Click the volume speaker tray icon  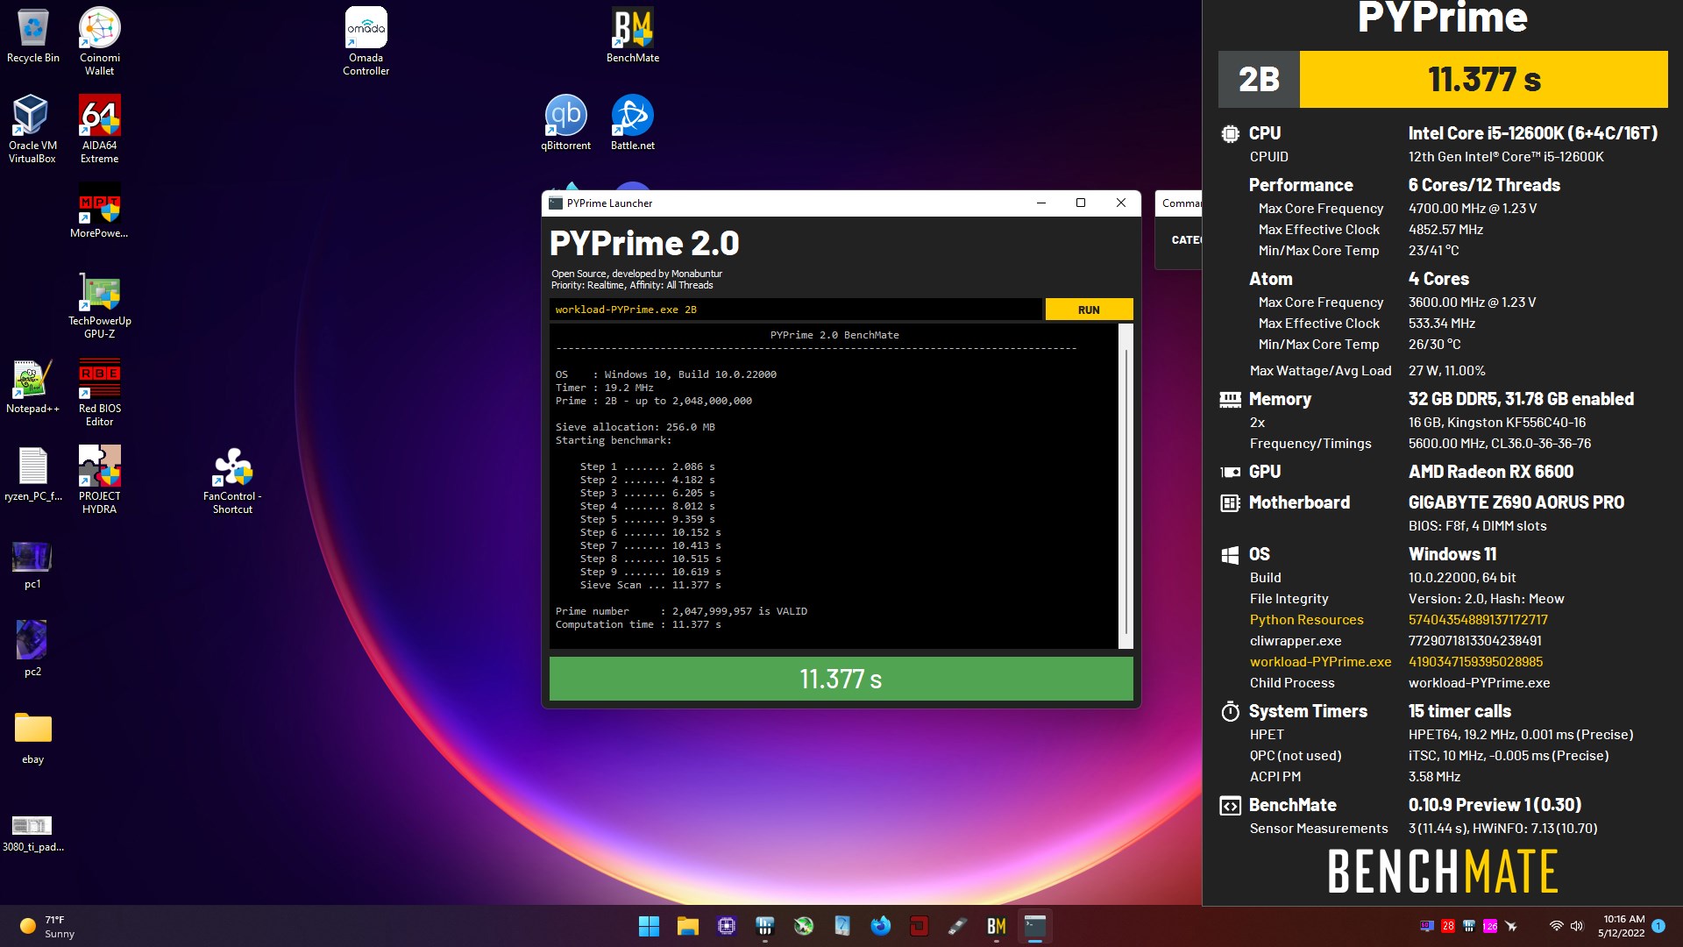[x=1577, y=926]
